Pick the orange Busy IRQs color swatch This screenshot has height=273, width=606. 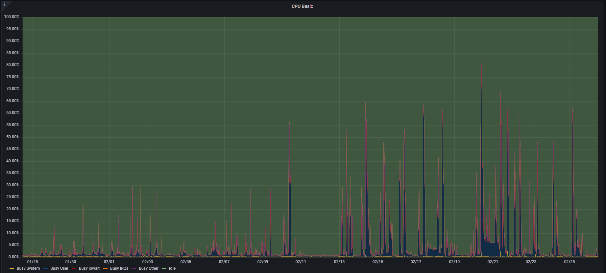click(105, 268)
